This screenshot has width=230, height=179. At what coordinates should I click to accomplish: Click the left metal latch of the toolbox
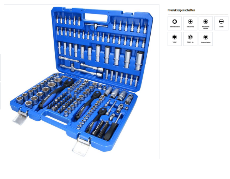tap(21, 117)
